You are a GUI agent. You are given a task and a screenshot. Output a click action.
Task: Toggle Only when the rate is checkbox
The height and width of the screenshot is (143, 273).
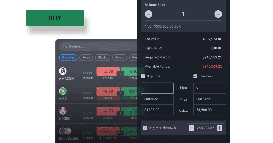(x=145, y=128)
